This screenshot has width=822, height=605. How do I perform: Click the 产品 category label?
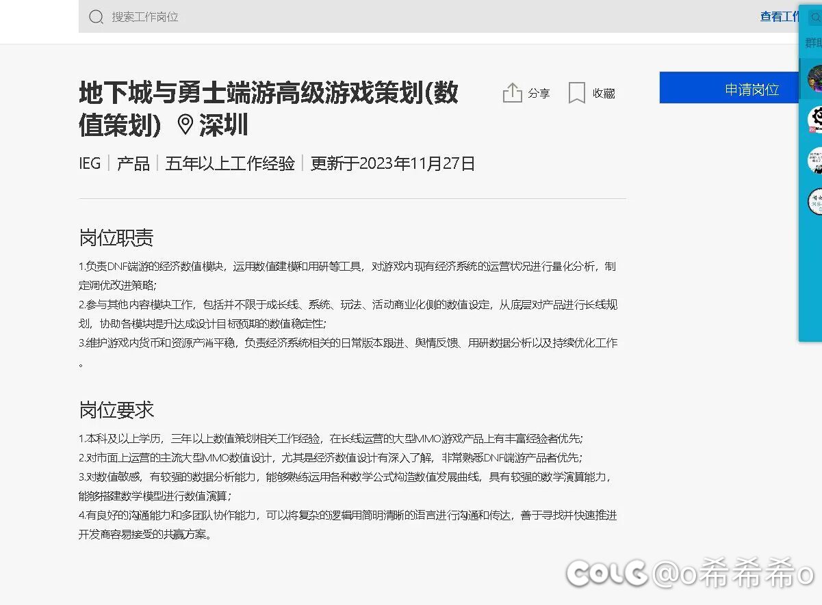click(133, 163)
